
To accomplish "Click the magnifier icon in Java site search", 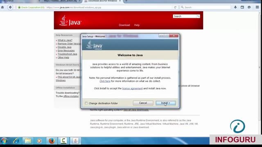I will [198, 16].
